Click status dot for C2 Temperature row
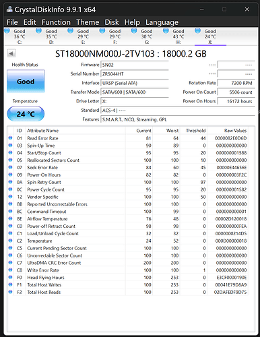The height and width of the screenshot is (337, 260). point(10,241)
